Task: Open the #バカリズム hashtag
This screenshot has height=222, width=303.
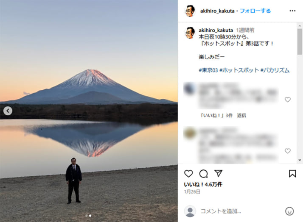Action: 275,70
